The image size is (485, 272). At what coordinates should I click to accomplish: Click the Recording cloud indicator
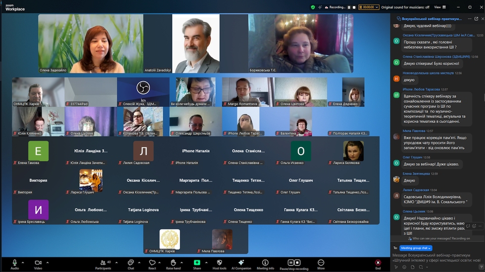(x=334, y=7)
